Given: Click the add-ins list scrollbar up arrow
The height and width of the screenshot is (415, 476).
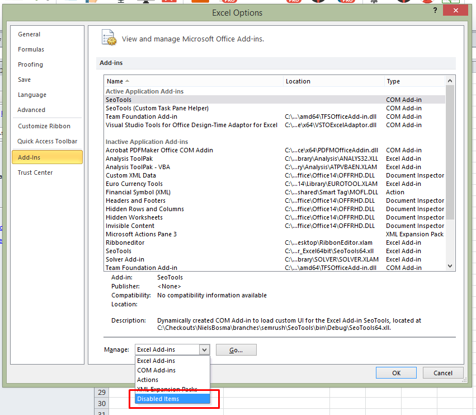Looking at the screenshot, I should point(450,80).
